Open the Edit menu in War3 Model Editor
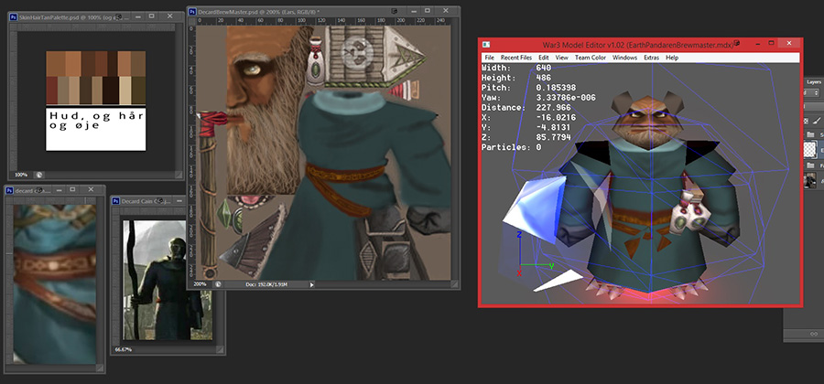 543,58
